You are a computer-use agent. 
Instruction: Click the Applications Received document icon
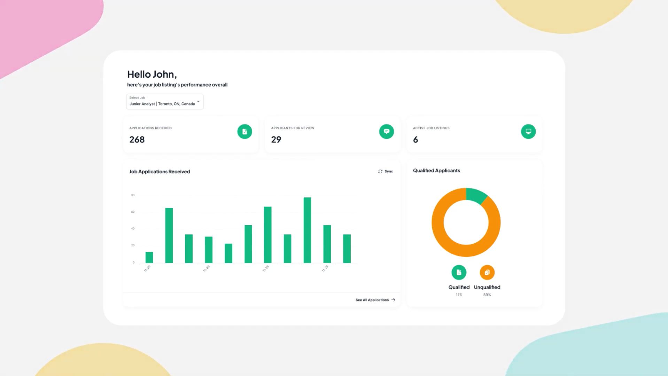coord(244,132)
